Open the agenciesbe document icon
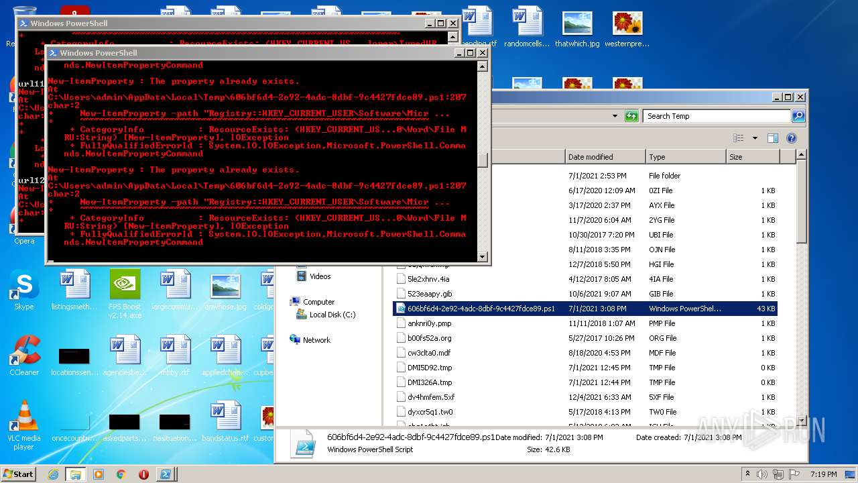Image resolution: width=858 pixels, height=483 pixels. click(125, 356)
